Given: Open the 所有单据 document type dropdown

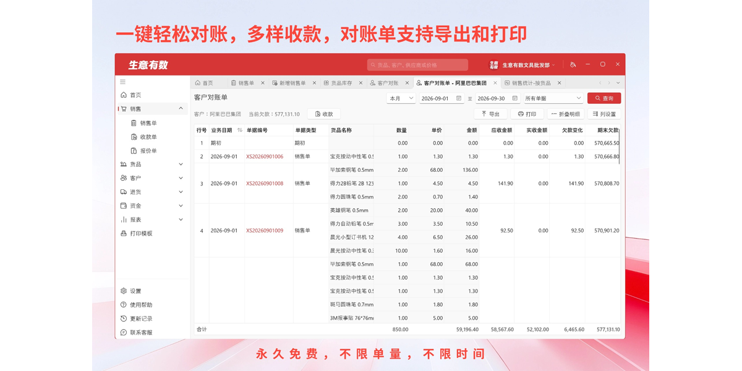Looking at the screenshot, I should coord(553,98).
